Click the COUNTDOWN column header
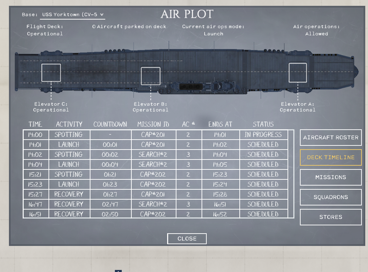368x272 pixels. point(110,124)
